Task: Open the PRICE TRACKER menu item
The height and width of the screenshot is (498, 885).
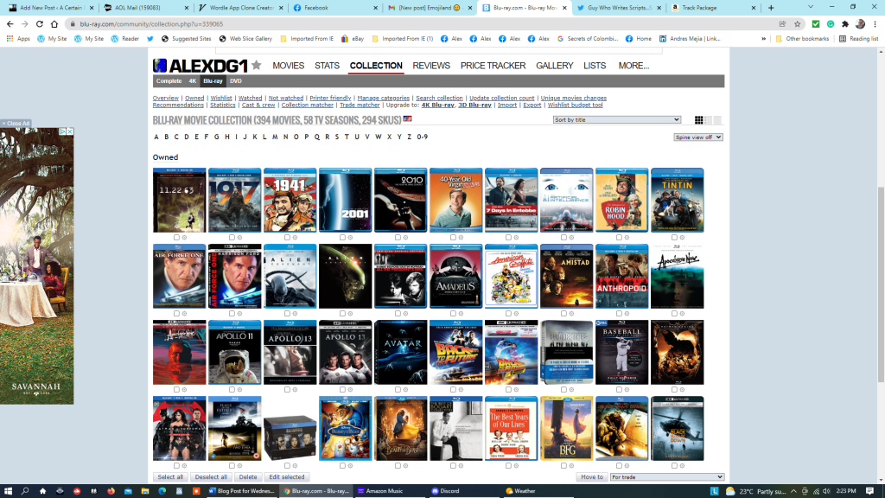Action: click(x=493, y=66)
